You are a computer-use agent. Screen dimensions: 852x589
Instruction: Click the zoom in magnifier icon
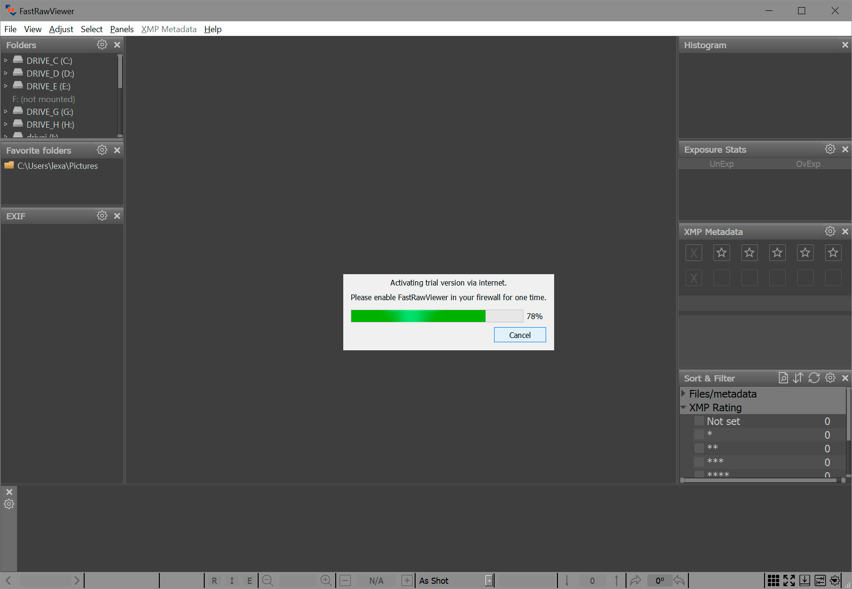pos(326,580)
